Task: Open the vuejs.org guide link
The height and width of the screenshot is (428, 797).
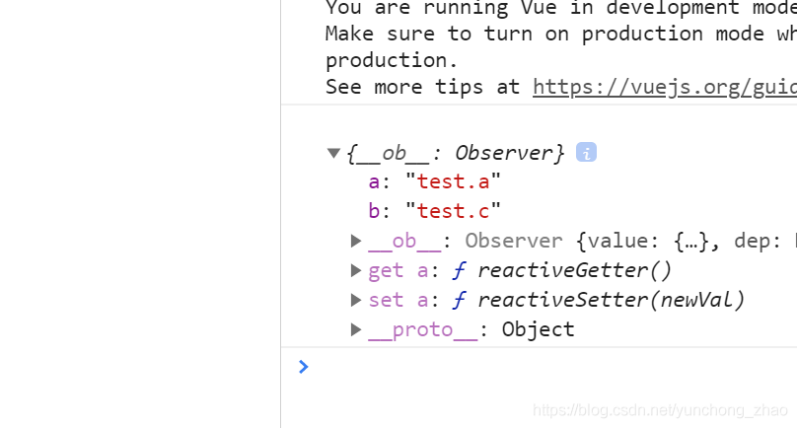Action: tap(665, 87)
